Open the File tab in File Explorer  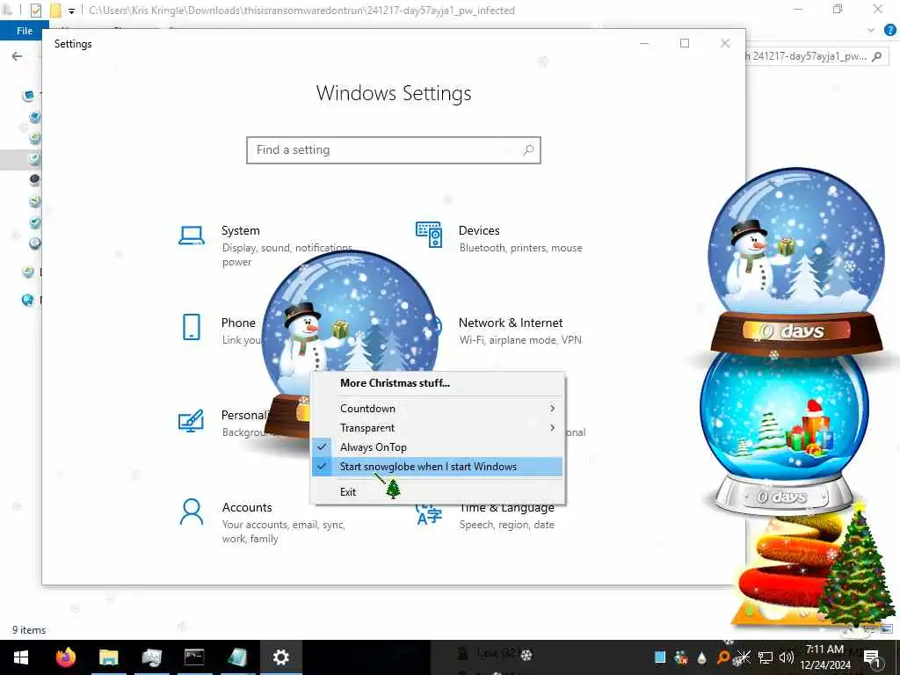pos(24,31)
